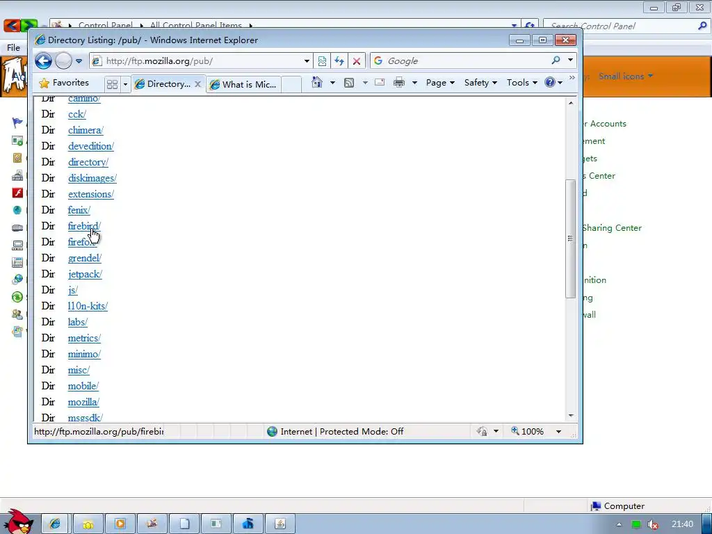
Task: Switch to the 'What is Mic...' tab
Action: pyautogui.click(x=243, y=84)
